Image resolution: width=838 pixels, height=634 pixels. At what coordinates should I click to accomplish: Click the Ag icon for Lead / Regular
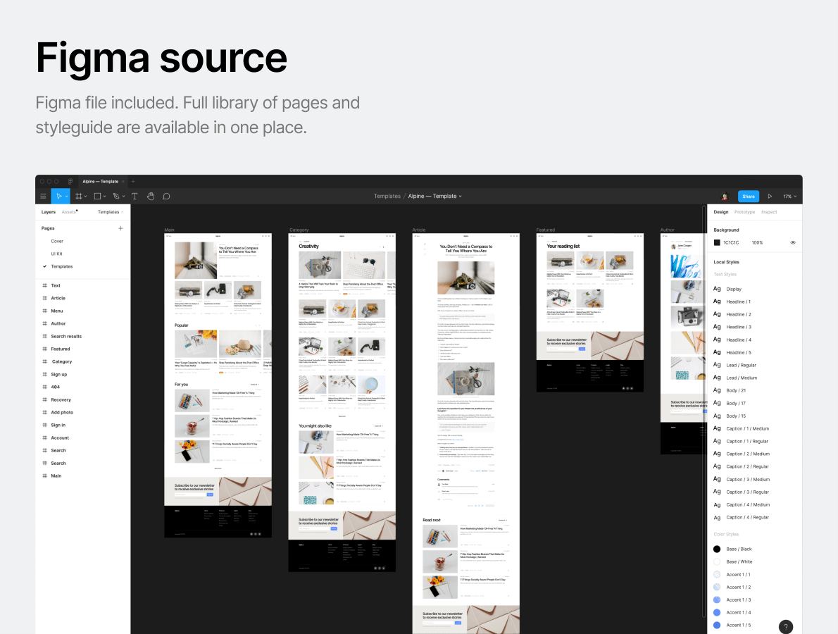point(717,365)
